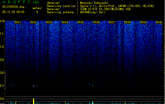The height and width of the screenshot is (104, 165).
Task: Click the 0539 time marker
Action: click(143, 22)
